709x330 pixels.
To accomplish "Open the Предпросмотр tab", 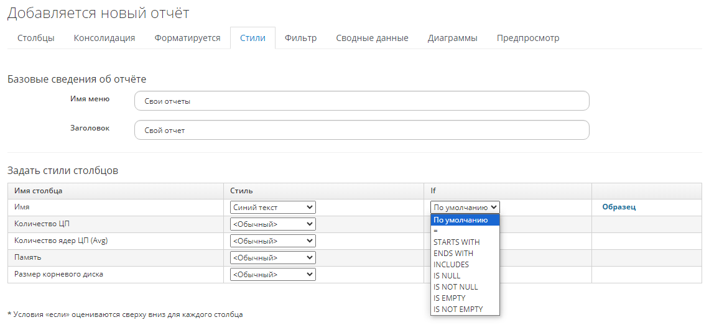I will 527,38.
